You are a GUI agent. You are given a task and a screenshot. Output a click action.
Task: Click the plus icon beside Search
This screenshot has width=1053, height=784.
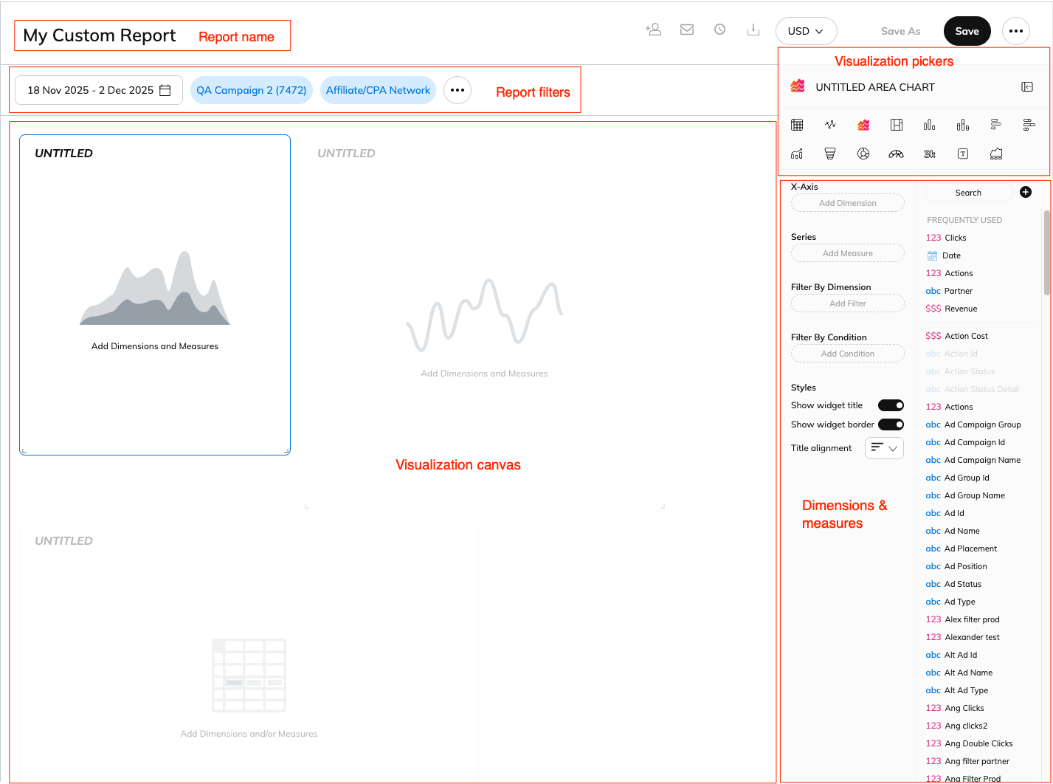click(1025, 192)
